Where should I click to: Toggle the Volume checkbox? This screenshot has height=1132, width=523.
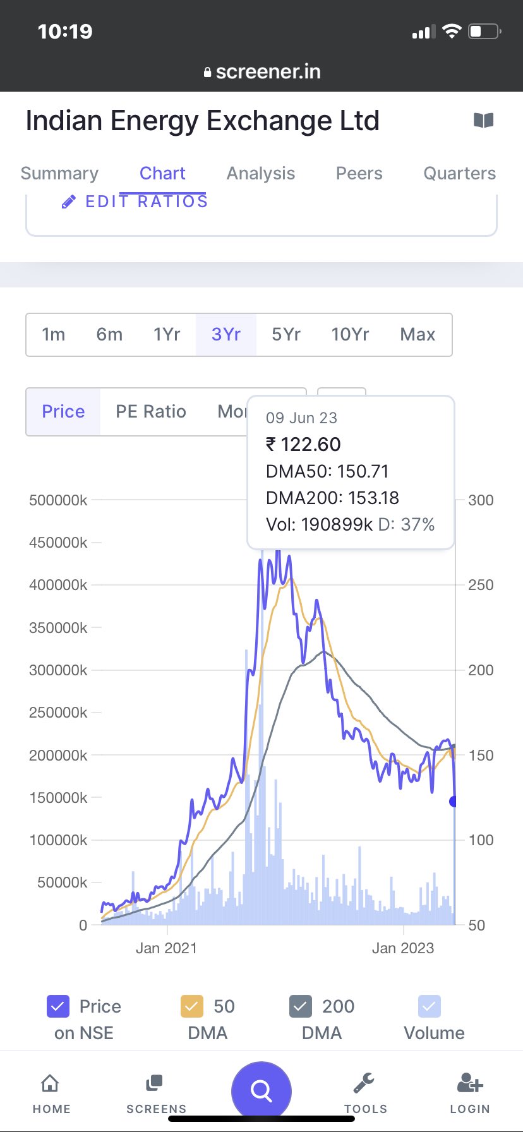click(x=430, y=1006)
